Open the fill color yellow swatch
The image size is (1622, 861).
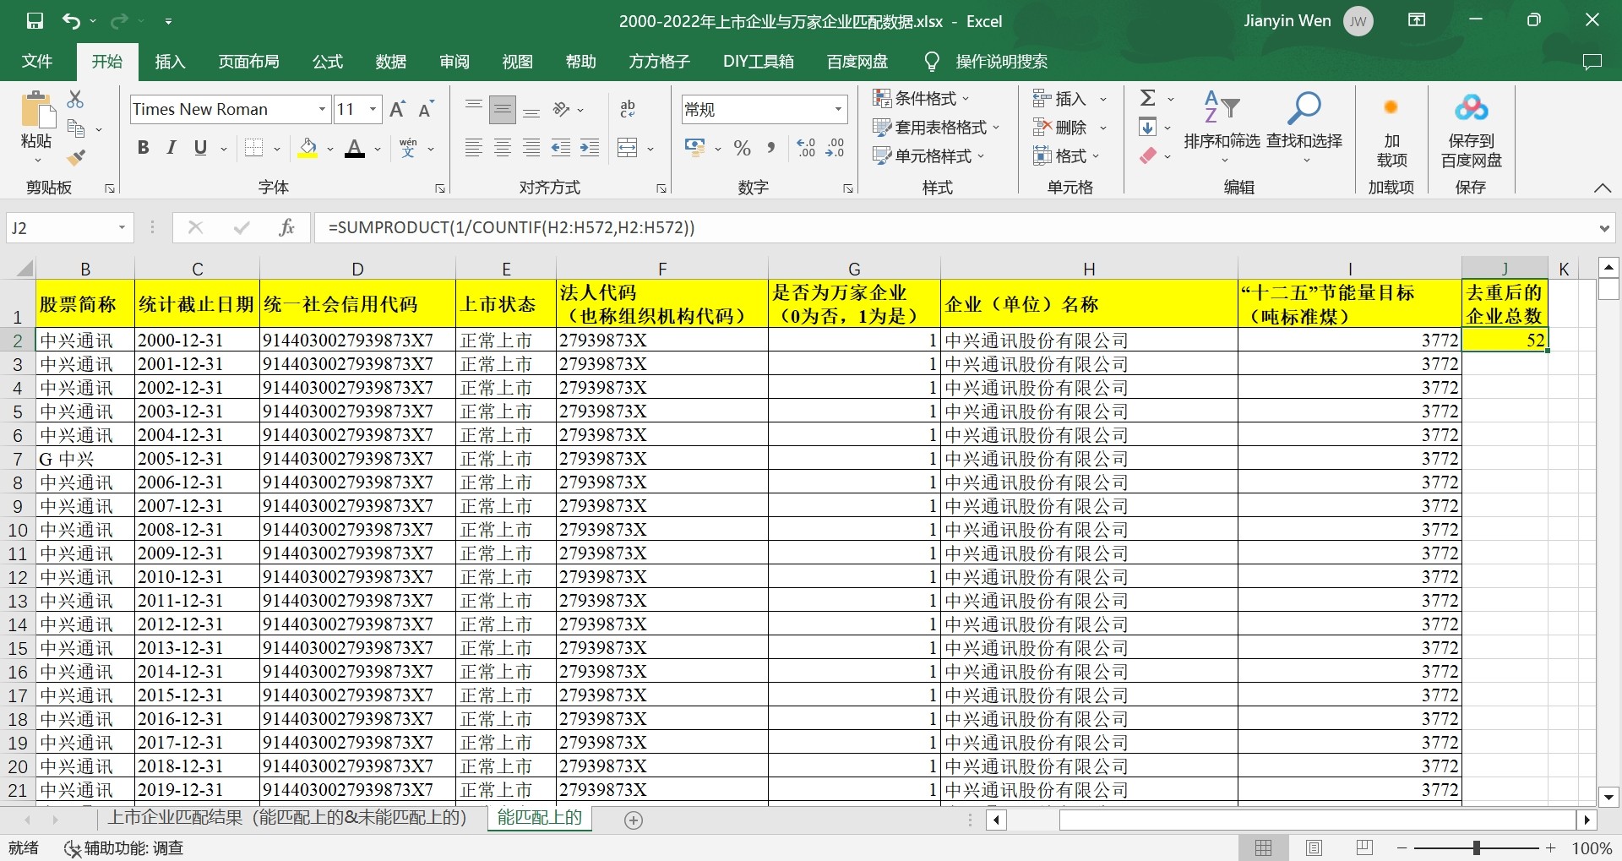tap(308, 149)
